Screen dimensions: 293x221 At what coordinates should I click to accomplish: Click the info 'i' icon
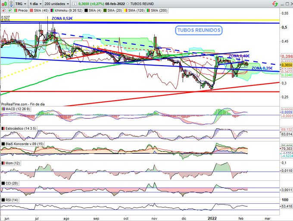(74, 3)
